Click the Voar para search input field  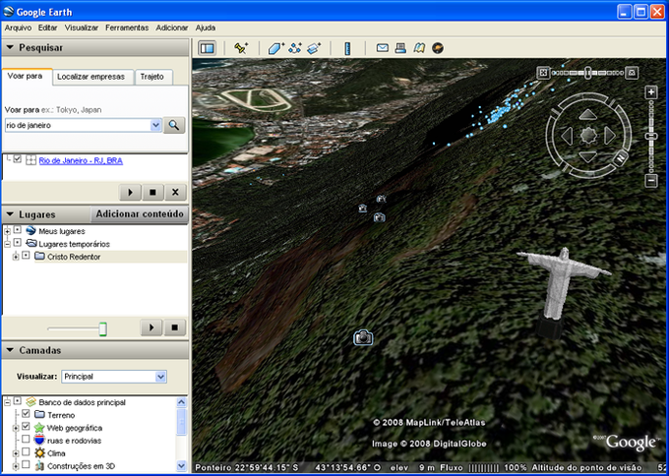coord(78,126)
